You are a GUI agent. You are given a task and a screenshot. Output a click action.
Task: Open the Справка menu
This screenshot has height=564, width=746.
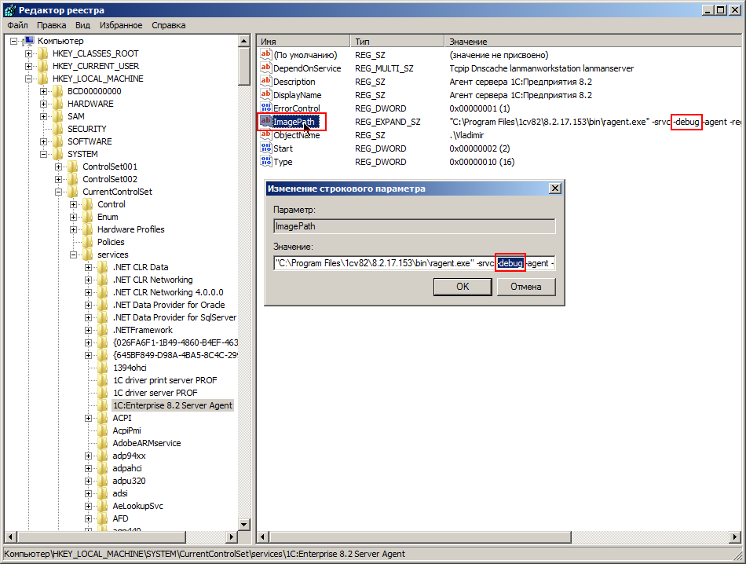(x=168, y=25)
